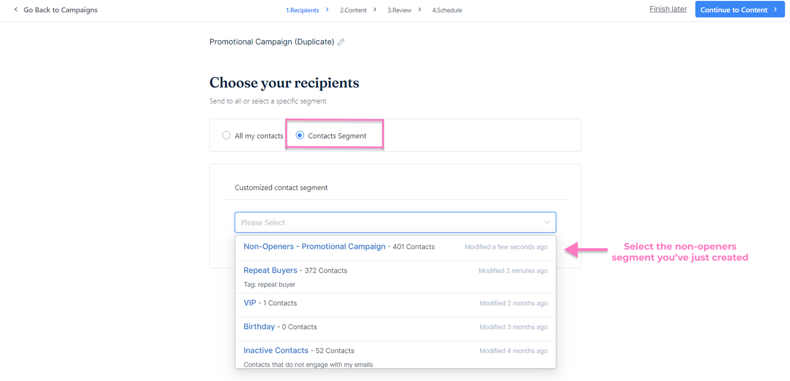Click the chevron after the Recipients step

coord(327,9)
